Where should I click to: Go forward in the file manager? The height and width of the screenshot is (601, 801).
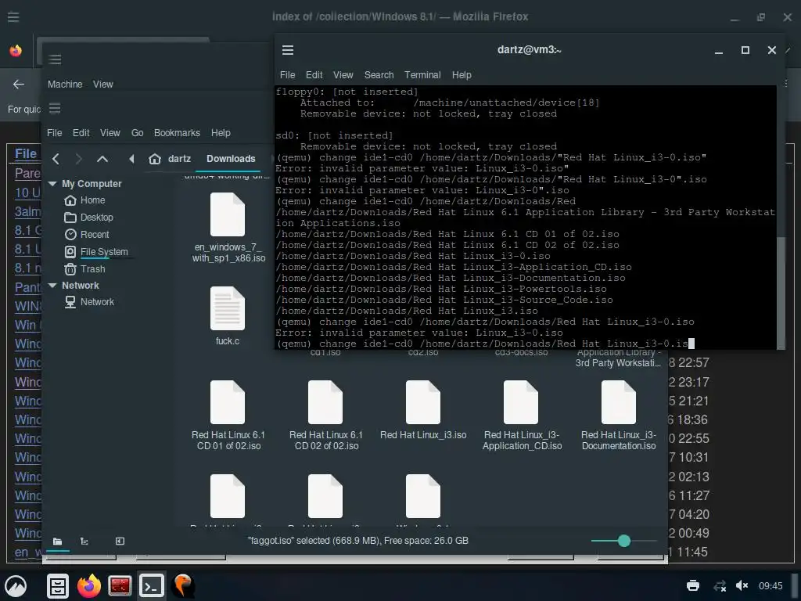tap(78, 159)
